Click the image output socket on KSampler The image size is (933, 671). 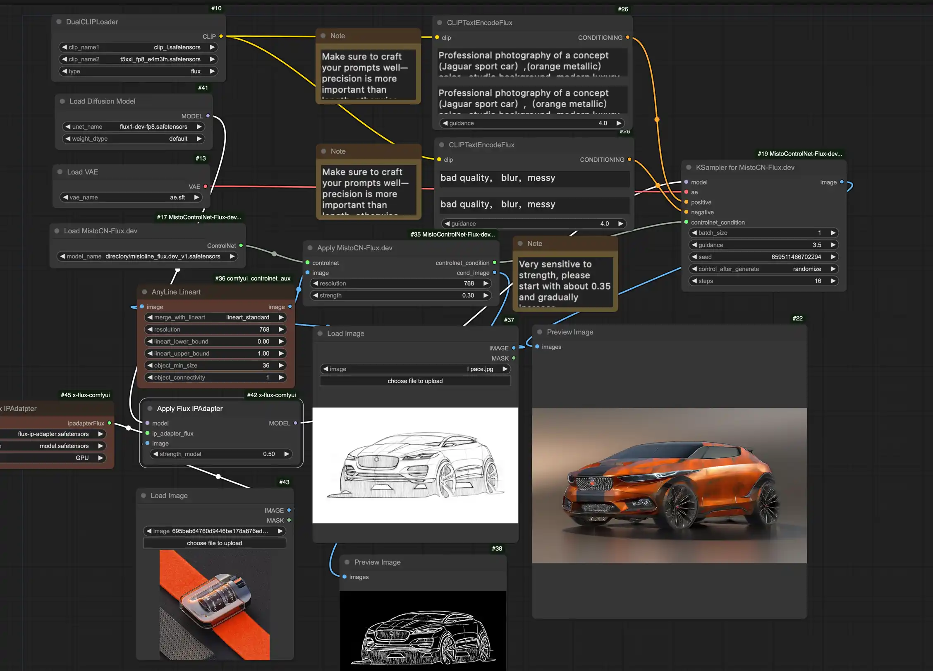842,182
